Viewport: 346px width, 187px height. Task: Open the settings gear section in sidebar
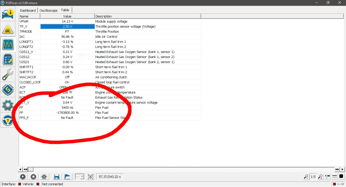pos(8,105)
